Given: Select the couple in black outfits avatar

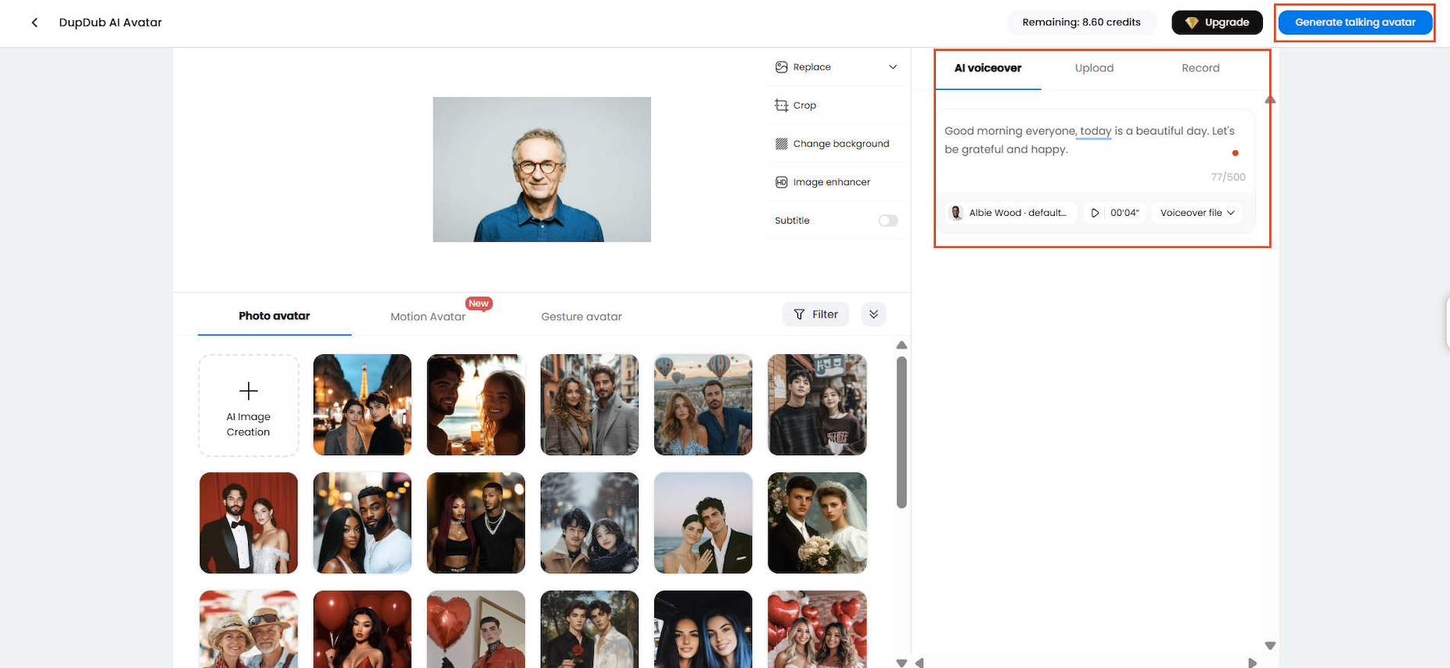Looking at the screenshot, I should [476, 523].
